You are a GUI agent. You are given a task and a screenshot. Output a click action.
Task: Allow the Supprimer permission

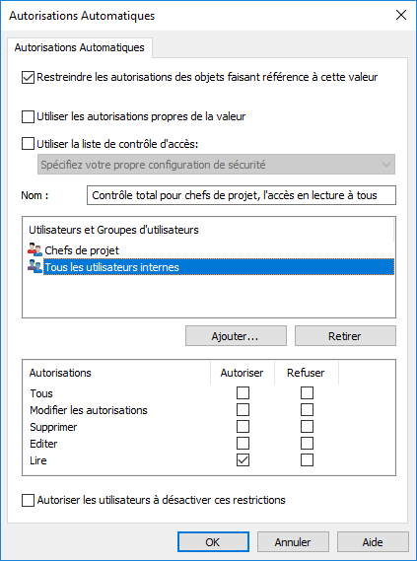tap(243, 427)
